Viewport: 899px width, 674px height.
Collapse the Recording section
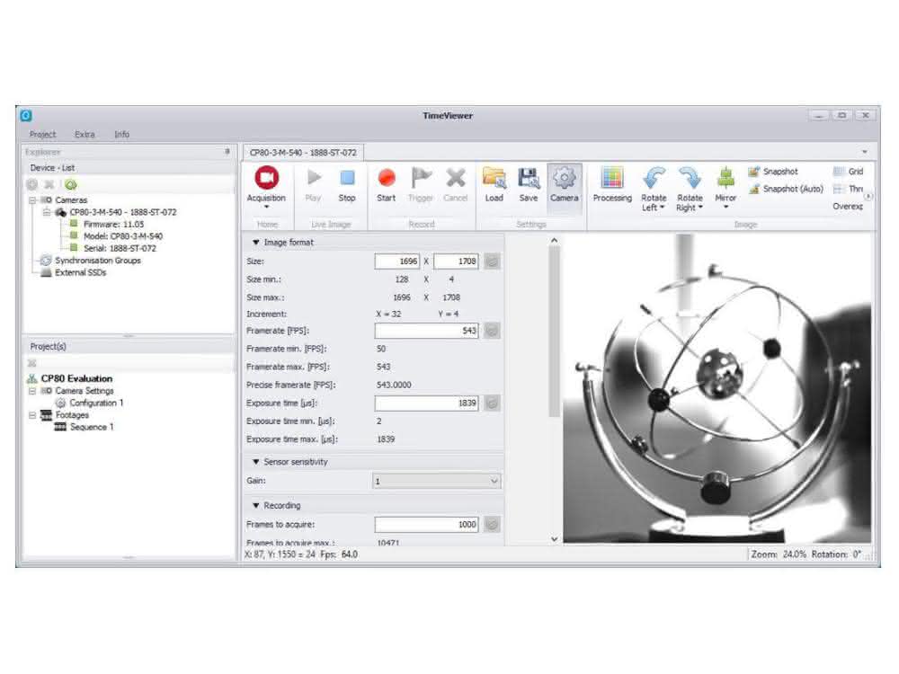255,505
